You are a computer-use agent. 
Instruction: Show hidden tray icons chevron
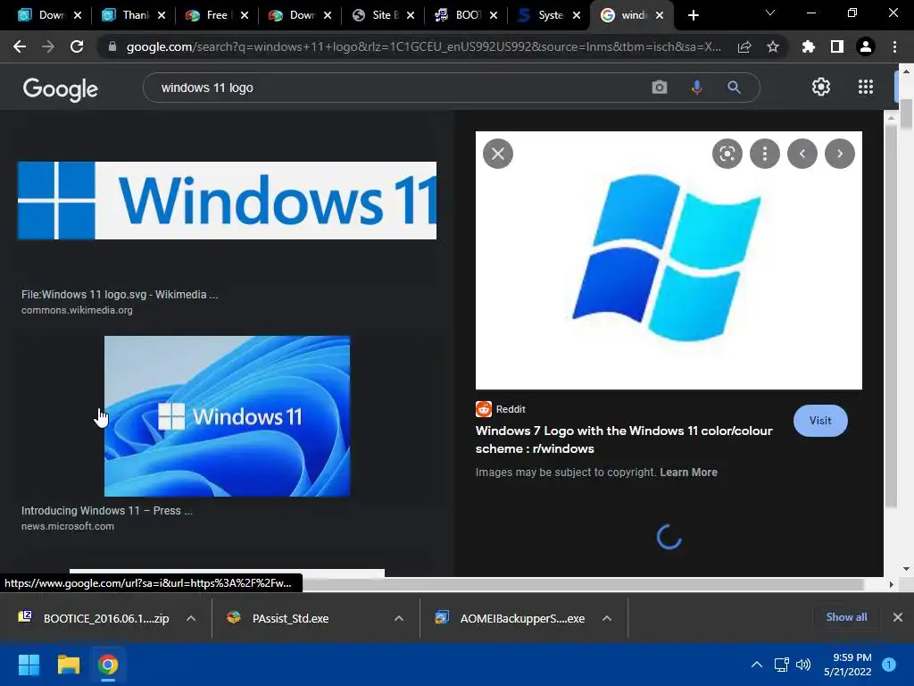757,665
